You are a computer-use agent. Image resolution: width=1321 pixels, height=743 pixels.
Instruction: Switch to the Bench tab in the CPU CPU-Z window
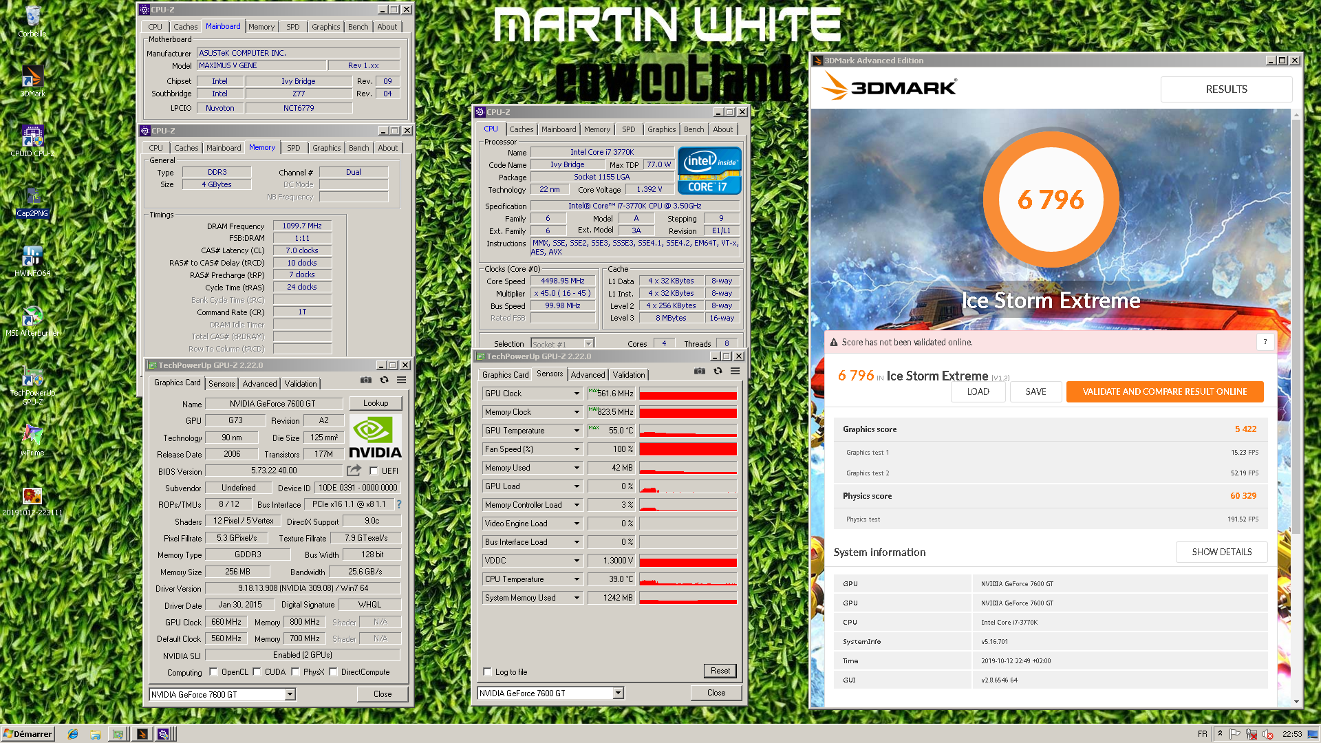[694, 129]
